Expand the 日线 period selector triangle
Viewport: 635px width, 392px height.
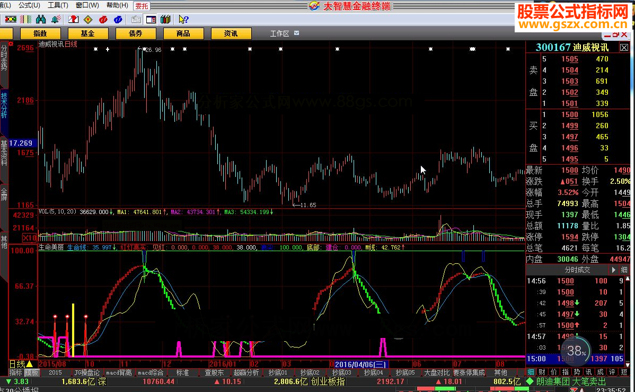pos(30,364)
